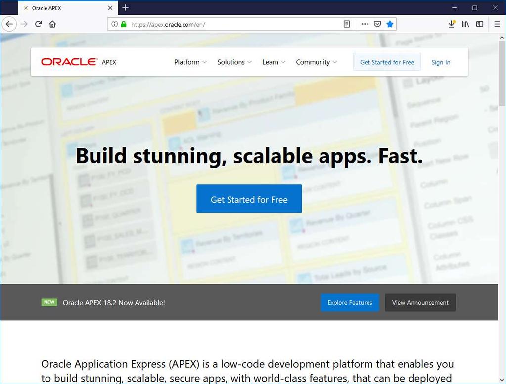506x384 pixels.
Task: Click the green NEW badge
Action: tap(49, 302)
